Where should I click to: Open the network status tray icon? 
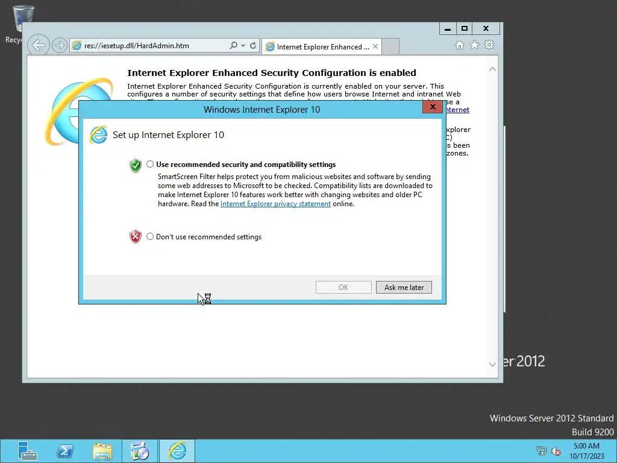tap(542, 451)
